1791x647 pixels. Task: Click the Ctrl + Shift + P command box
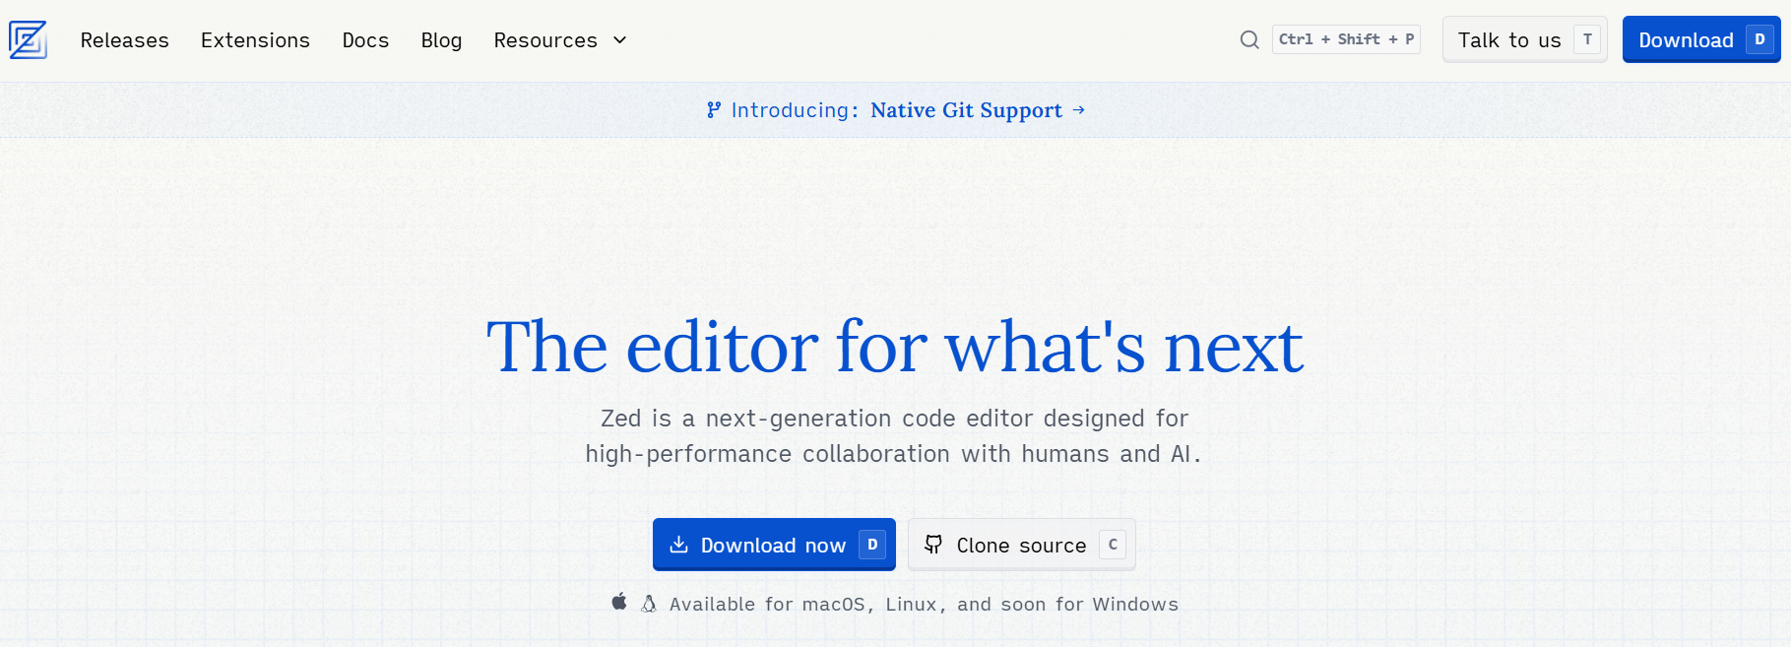pos(1346,39)
